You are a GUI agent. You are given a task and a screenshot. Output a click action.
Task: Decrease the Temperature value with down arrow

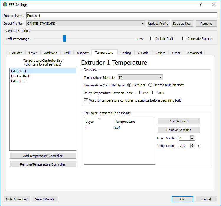(192, 147)
